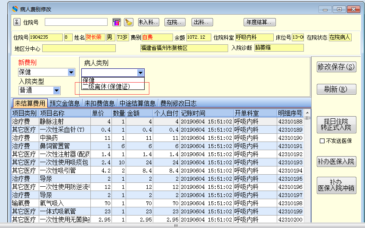This screenshot has height=228, width=365.
Task: Click the 明细序号 column header
Action: click(x=290, y=113)
